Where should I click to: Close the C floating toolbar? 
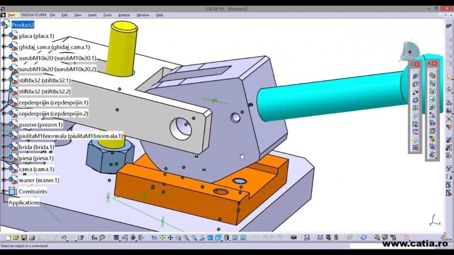click(417, 64)
